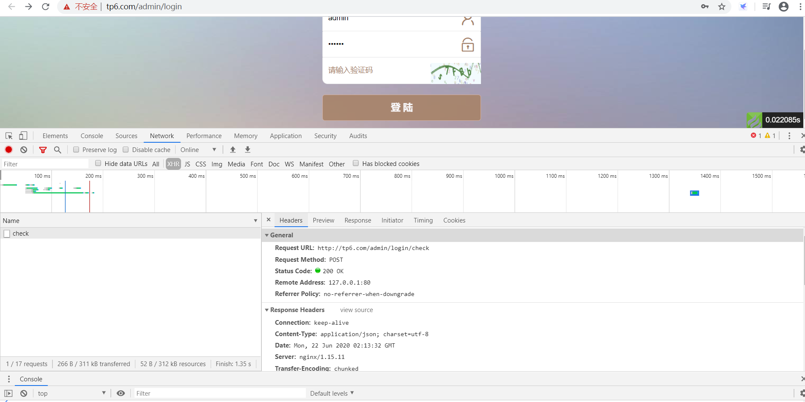Click the import HAR upload arrow
The width and height of the screenshot is (805, 402).
click(233, 149)
